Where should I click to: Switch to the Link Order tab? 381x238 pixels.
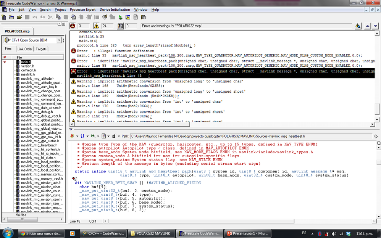(x=25, y=49)
